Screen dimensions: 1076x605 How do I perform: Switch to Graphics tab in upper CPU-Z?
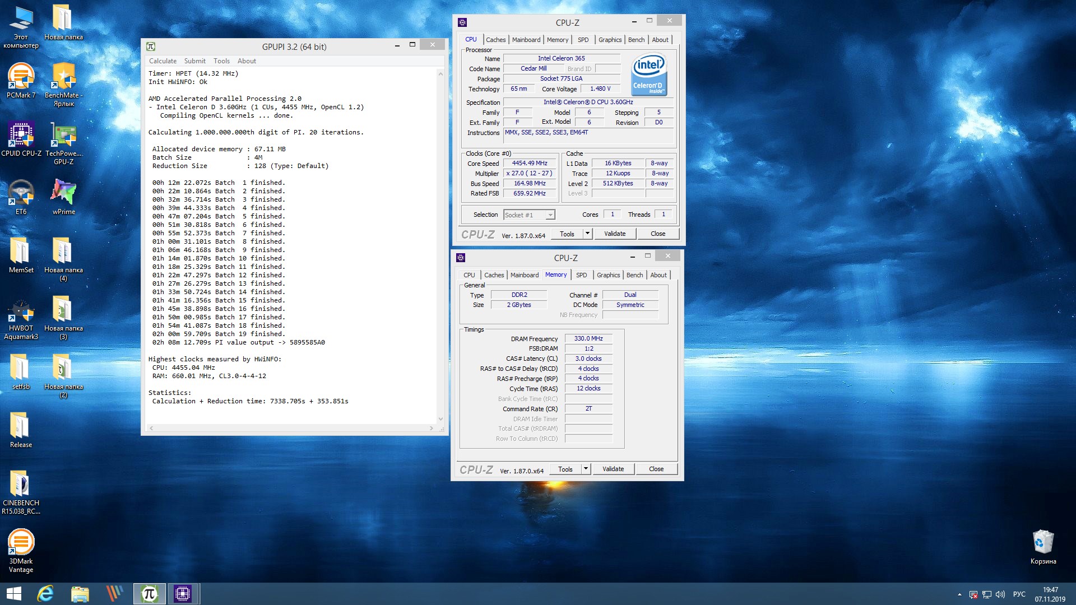pyautogui.click(x=610, y=40)
